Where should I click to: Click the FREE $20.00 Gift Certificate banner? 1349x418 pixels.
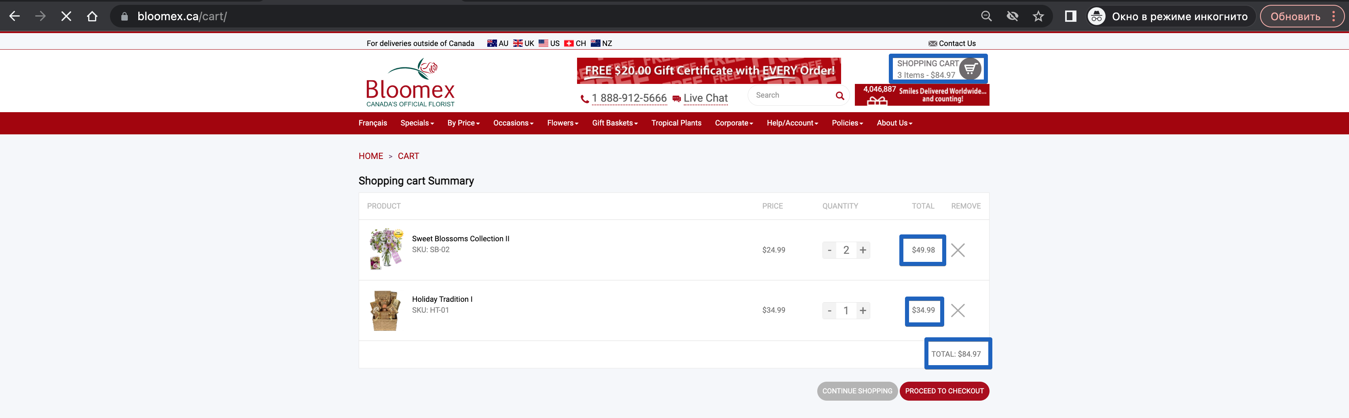click(x=708, y=71)
